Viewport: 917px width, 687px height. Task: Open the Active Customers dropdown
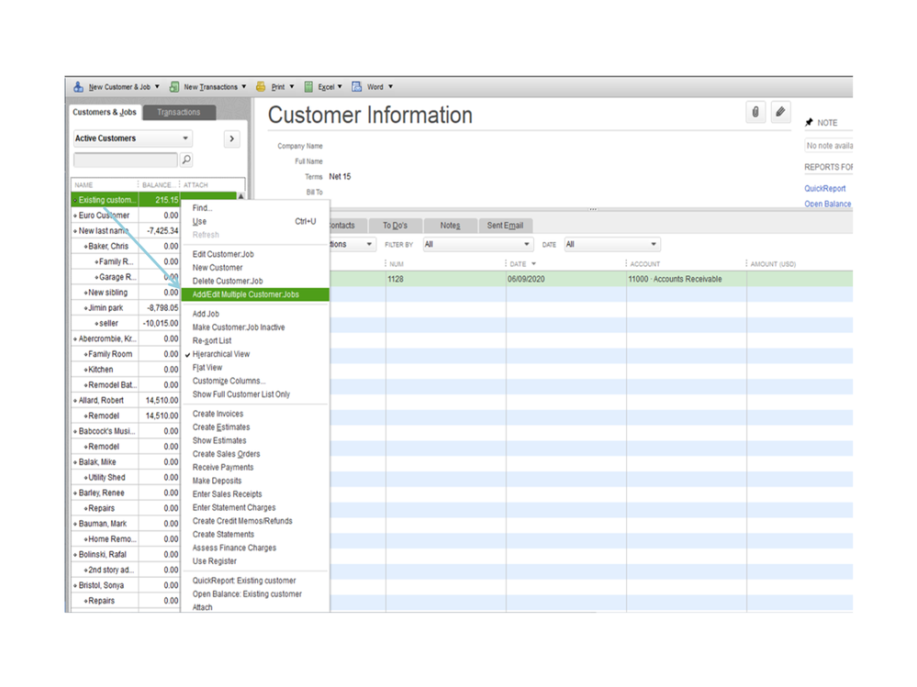click(x=133, y=139)
